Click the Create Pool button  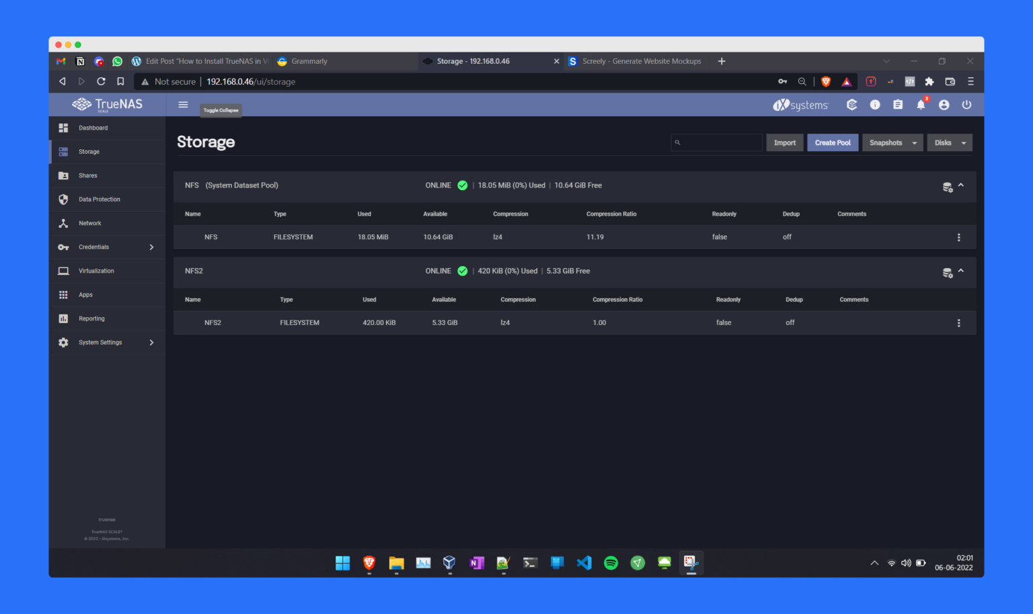tap(833, 142)
